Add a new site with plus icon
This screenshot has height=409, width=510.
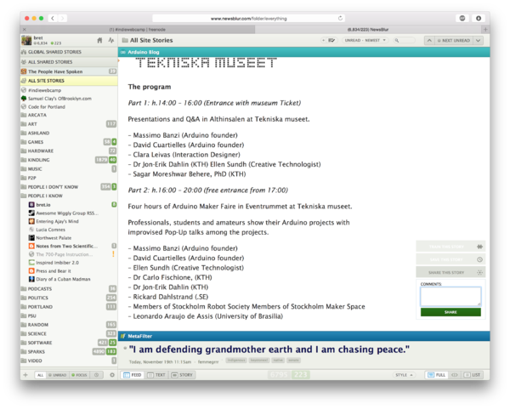pos(25,375)
